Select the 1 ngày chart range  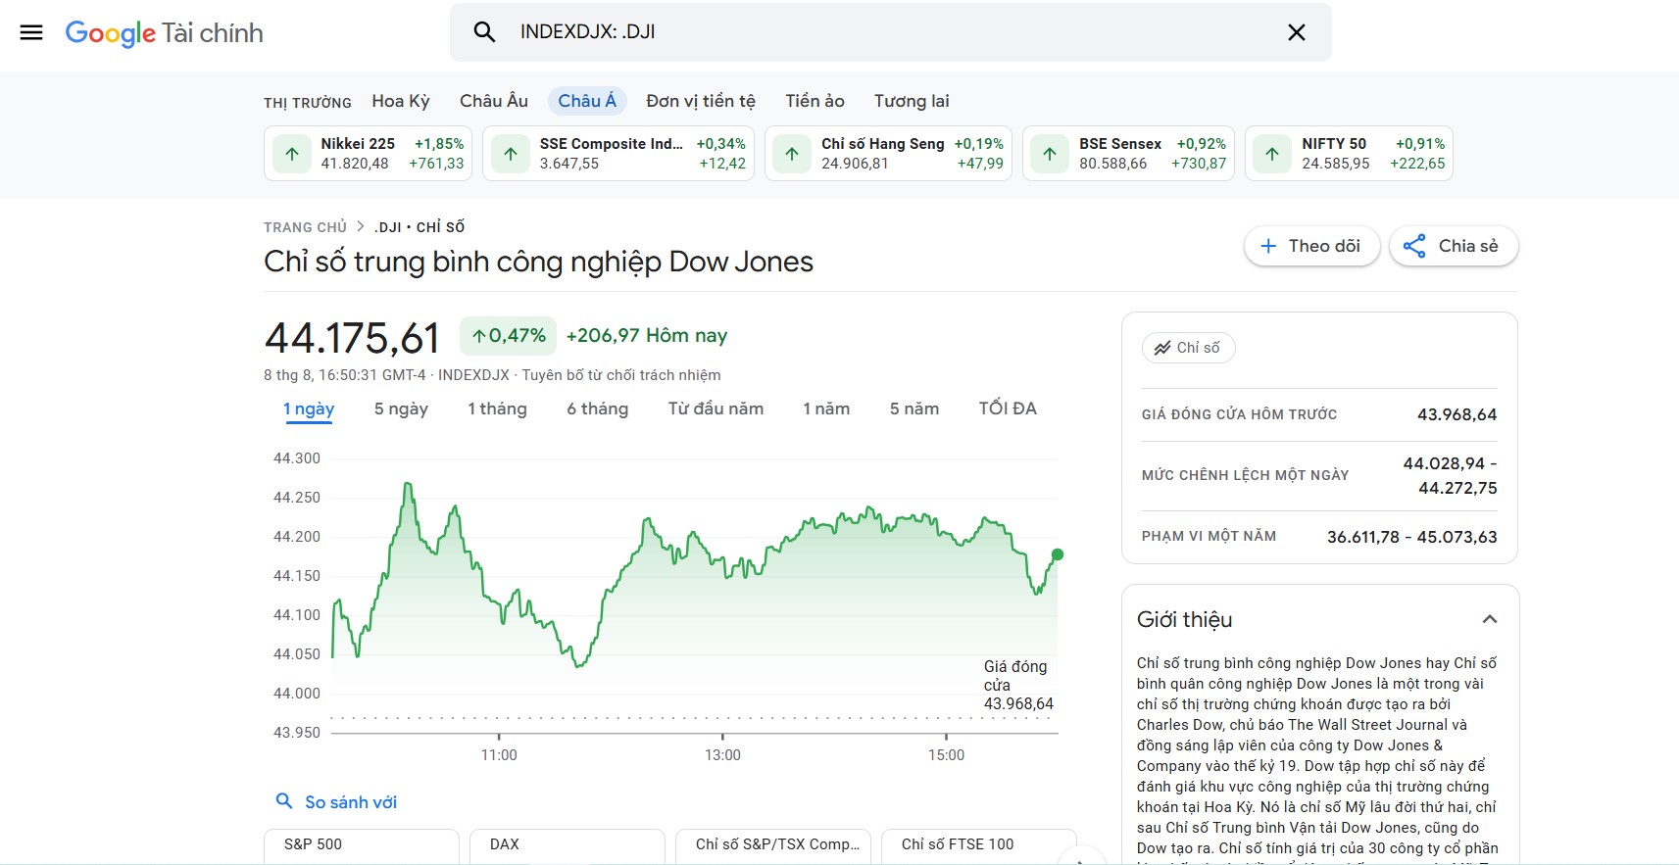tap(309, 408)
